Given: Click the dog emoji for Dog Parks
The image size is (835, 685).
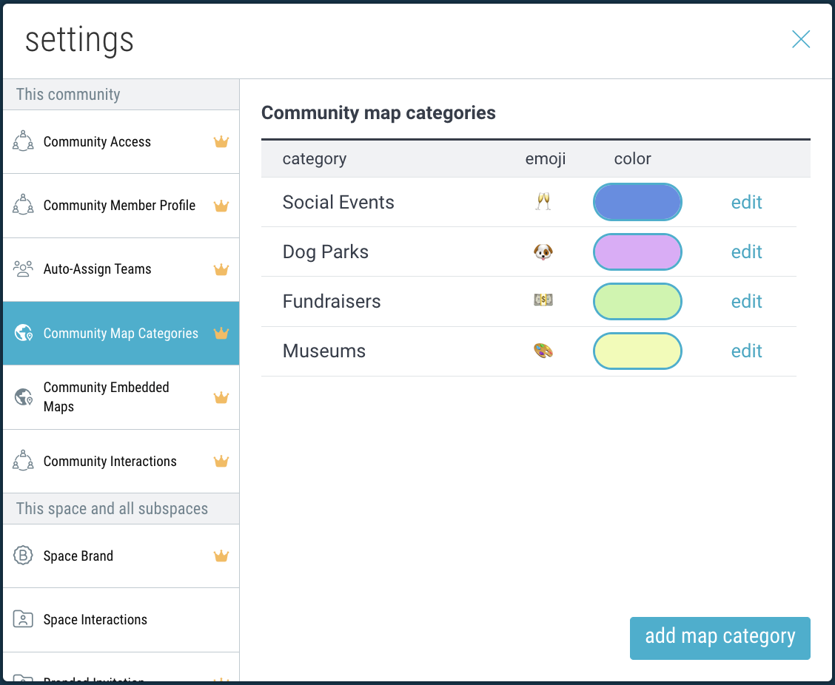Looking at the screenshot, I should 543,252.
